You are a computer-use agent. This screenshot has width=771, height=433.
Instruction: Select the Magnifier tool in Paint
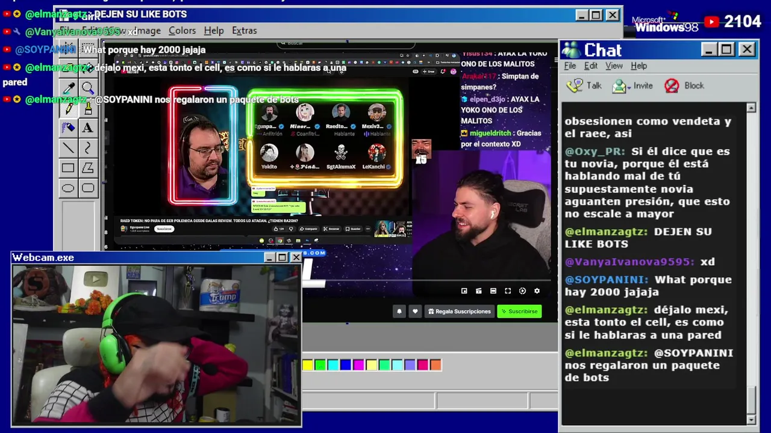point(88,88)
